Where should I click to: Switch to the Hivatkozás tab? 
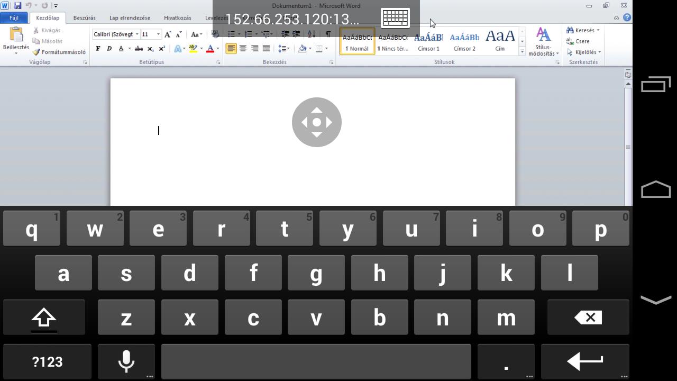pos(178,17)
